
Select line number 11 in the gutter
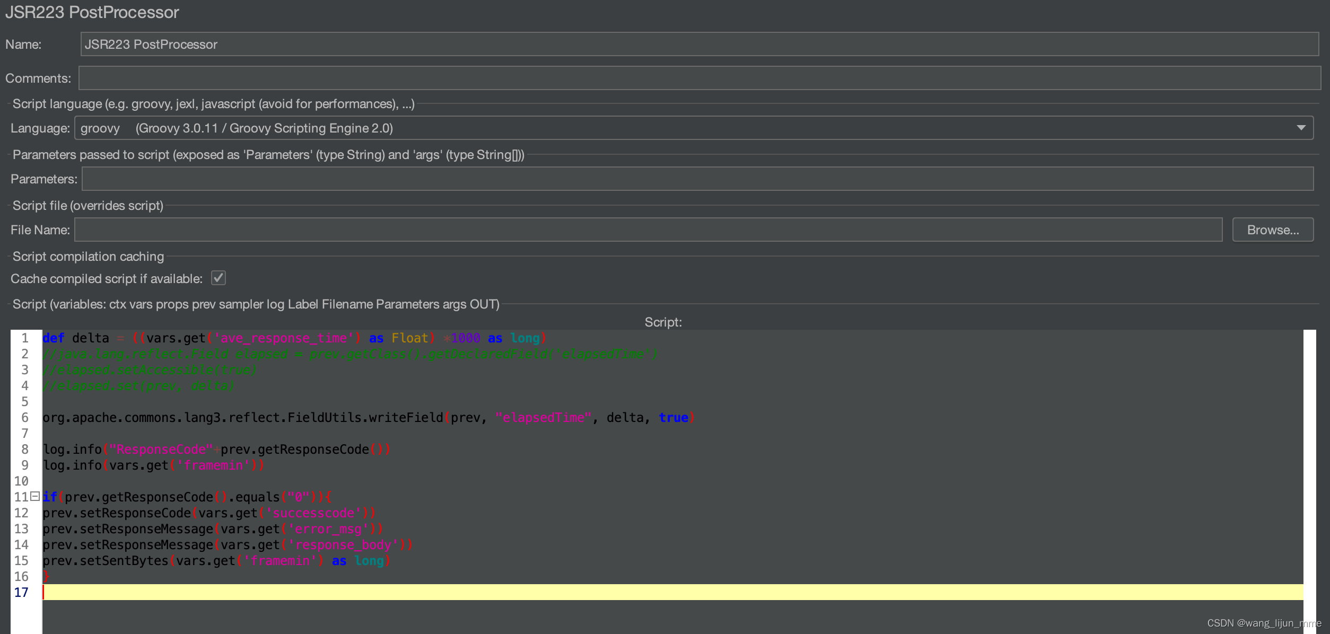pyautogui.click(x=21, y=496)
